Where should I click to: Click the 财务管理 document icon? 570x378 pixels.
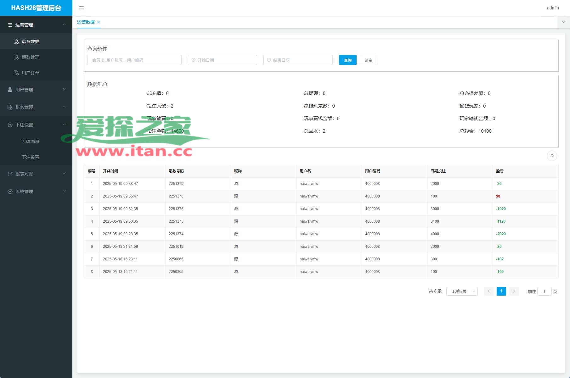(x=10, y=107)
